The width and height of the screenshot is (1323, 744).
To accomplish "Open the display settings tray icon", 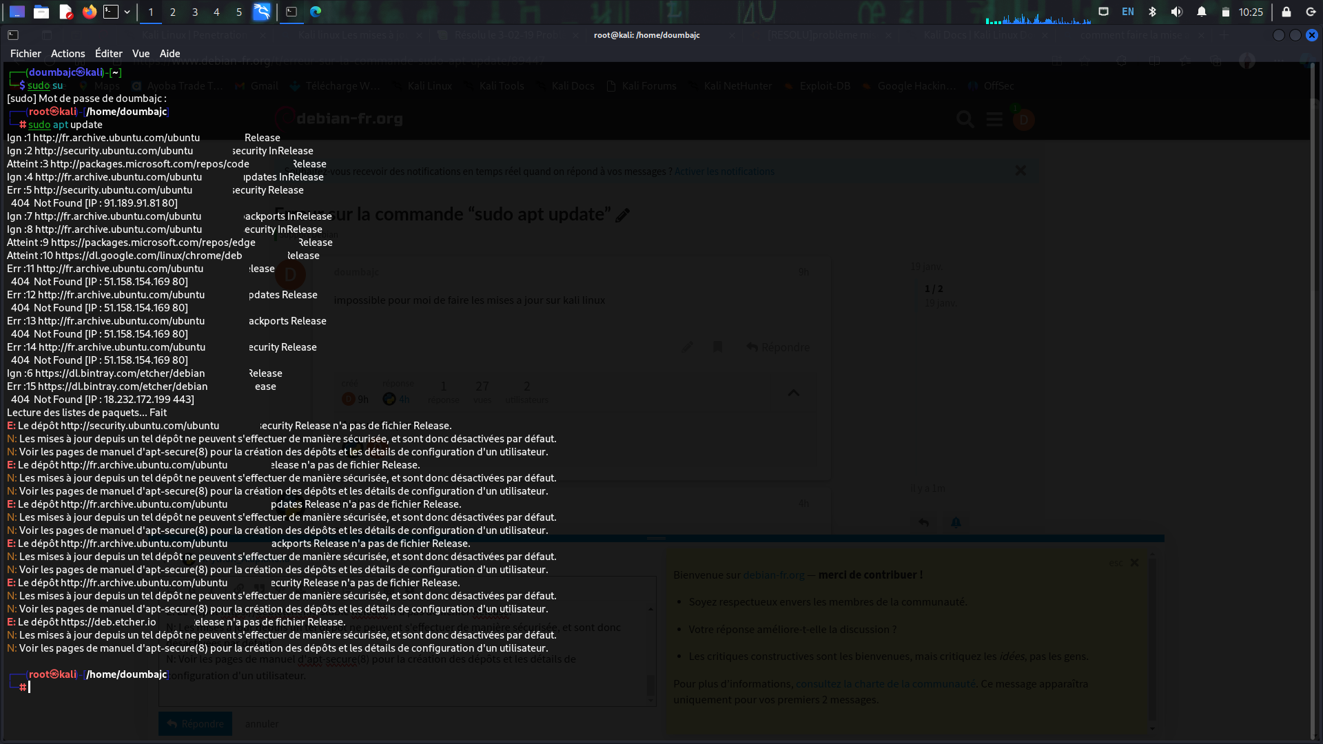I will pos(1103,12).
